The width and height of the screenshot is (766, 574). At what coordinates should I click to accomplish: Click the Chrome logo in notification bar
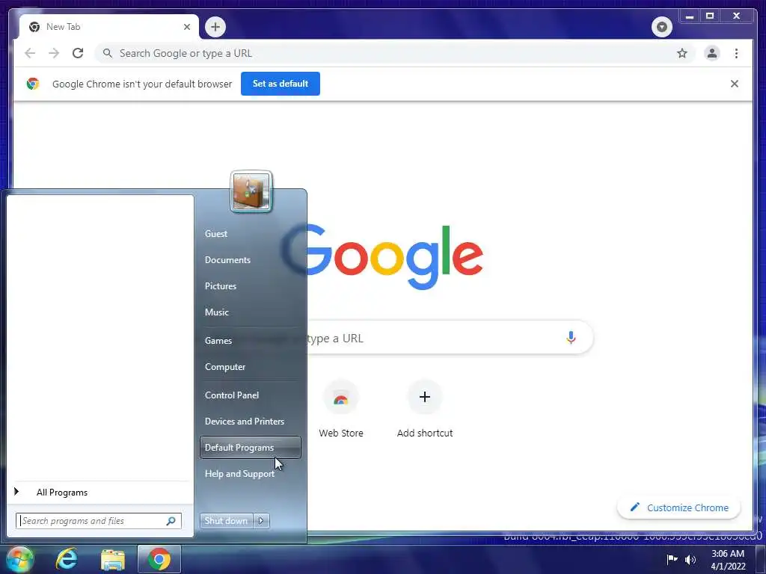[x=33, y=84]
